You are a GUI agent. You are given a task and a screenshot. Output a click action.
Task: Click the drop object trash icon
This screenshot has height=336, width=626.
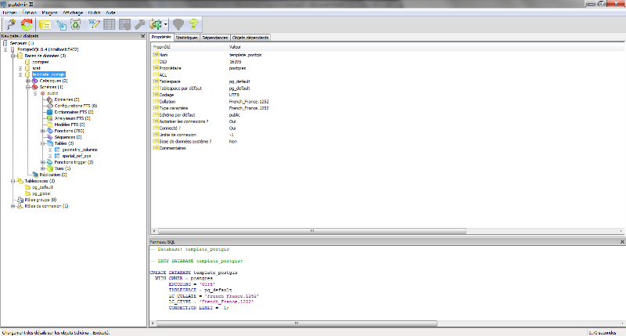click(76, 25)
